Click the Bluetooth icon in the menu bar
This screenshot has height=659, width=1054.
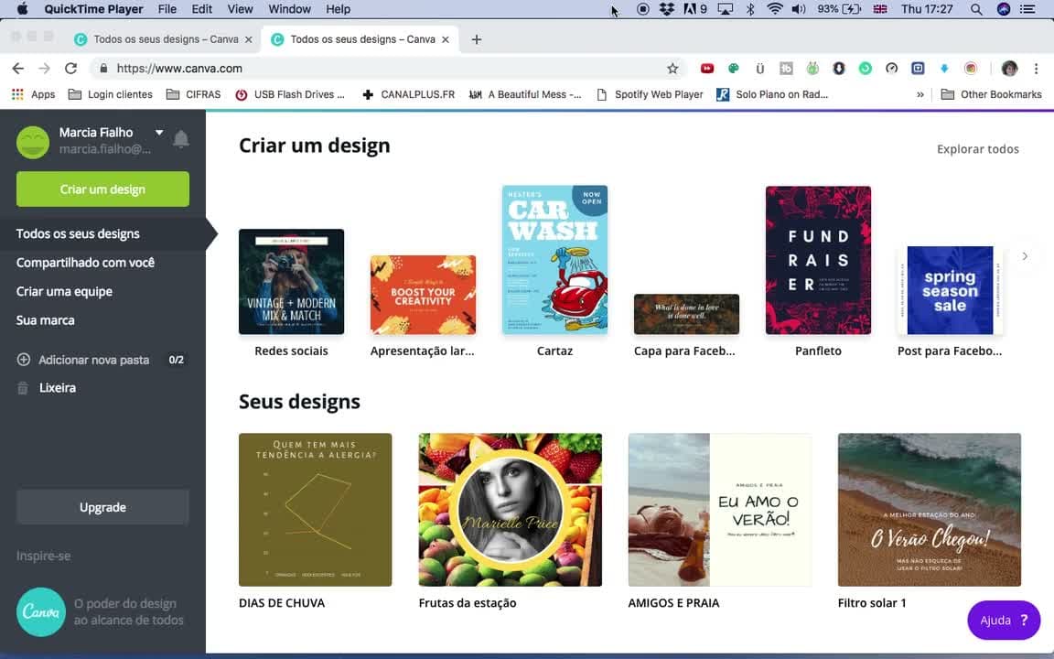click(750, 9)
